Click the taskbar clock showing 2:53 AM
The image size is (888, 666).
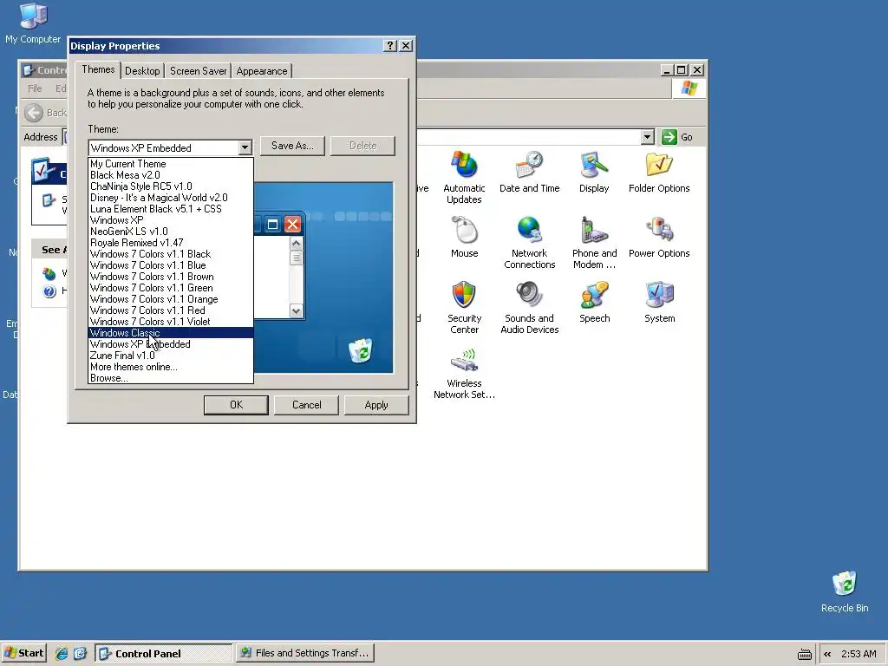coord(859,654)
